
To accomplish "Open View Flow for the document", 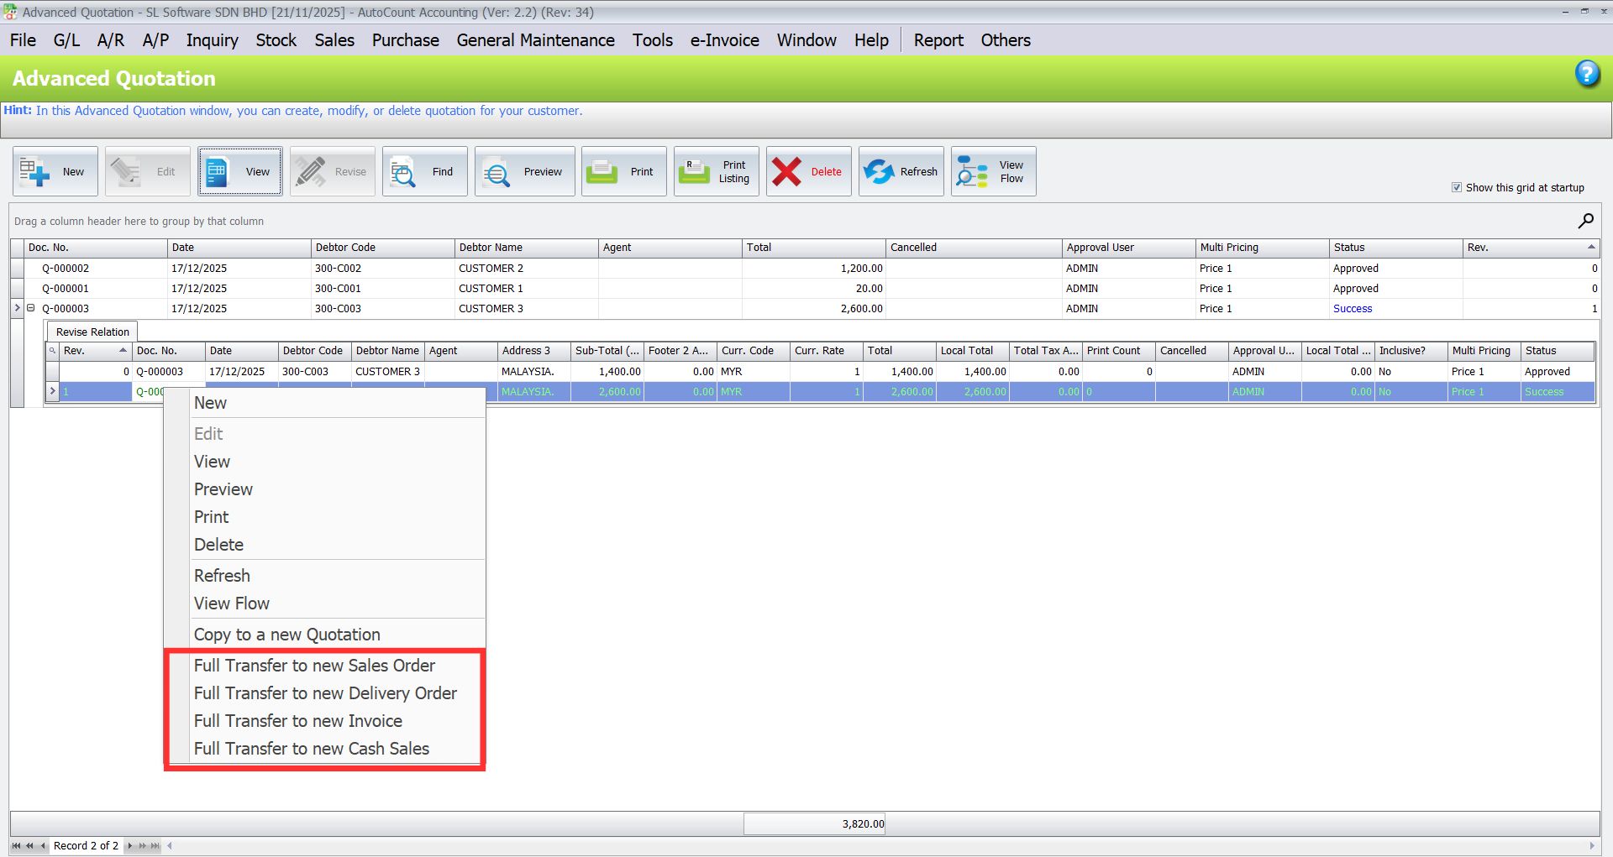I will 993,171.
